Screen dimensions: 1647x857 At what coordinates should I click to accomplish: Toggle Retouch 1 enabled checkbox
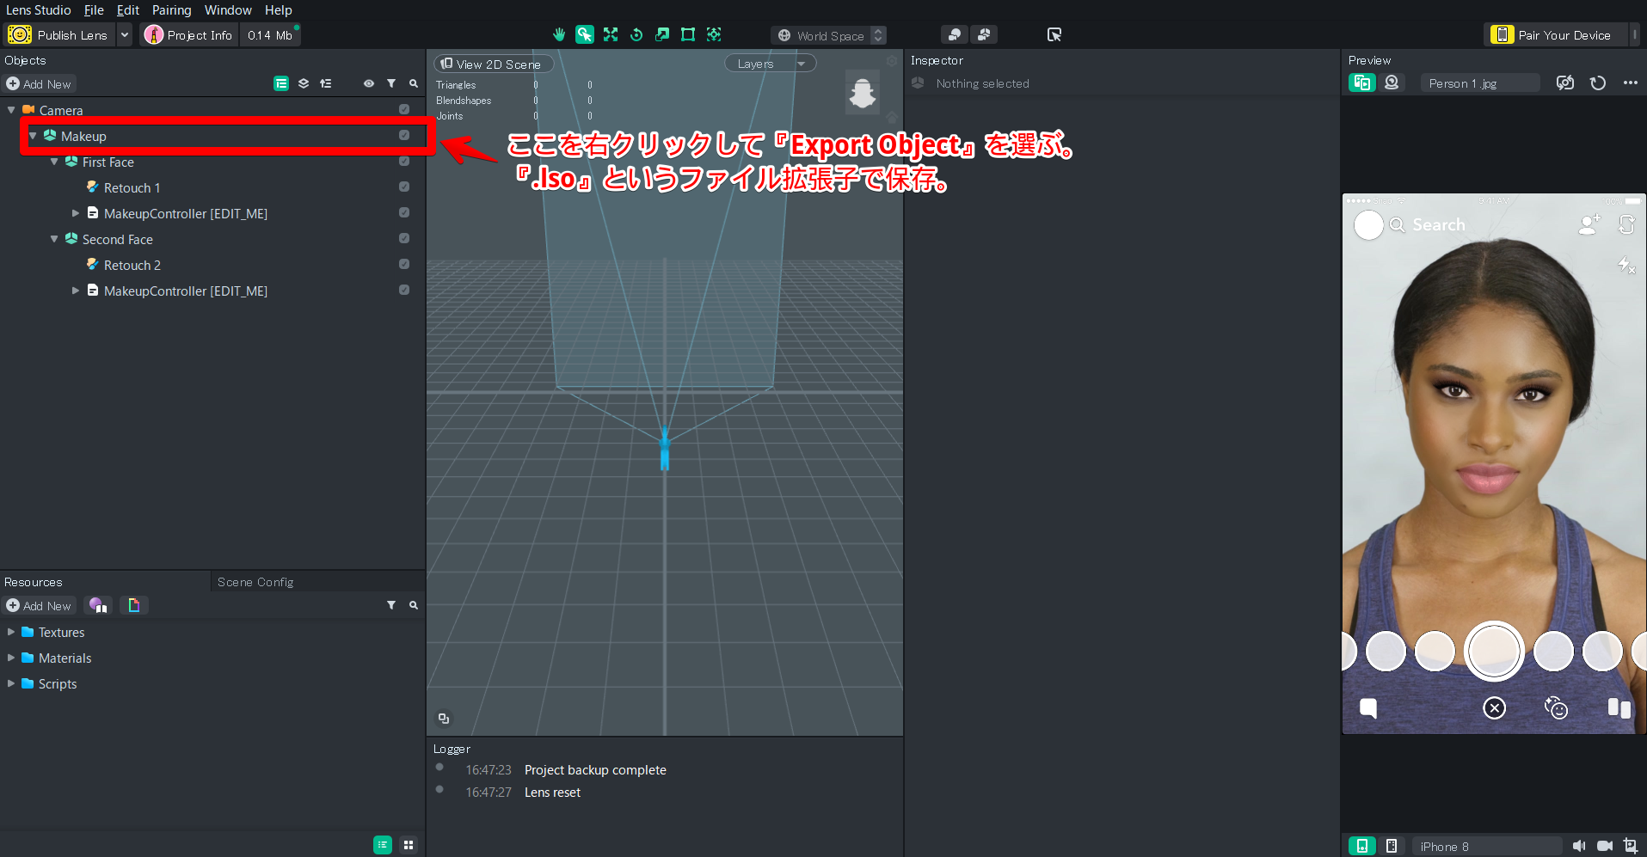pyautogui.click(x=404, y=187)
